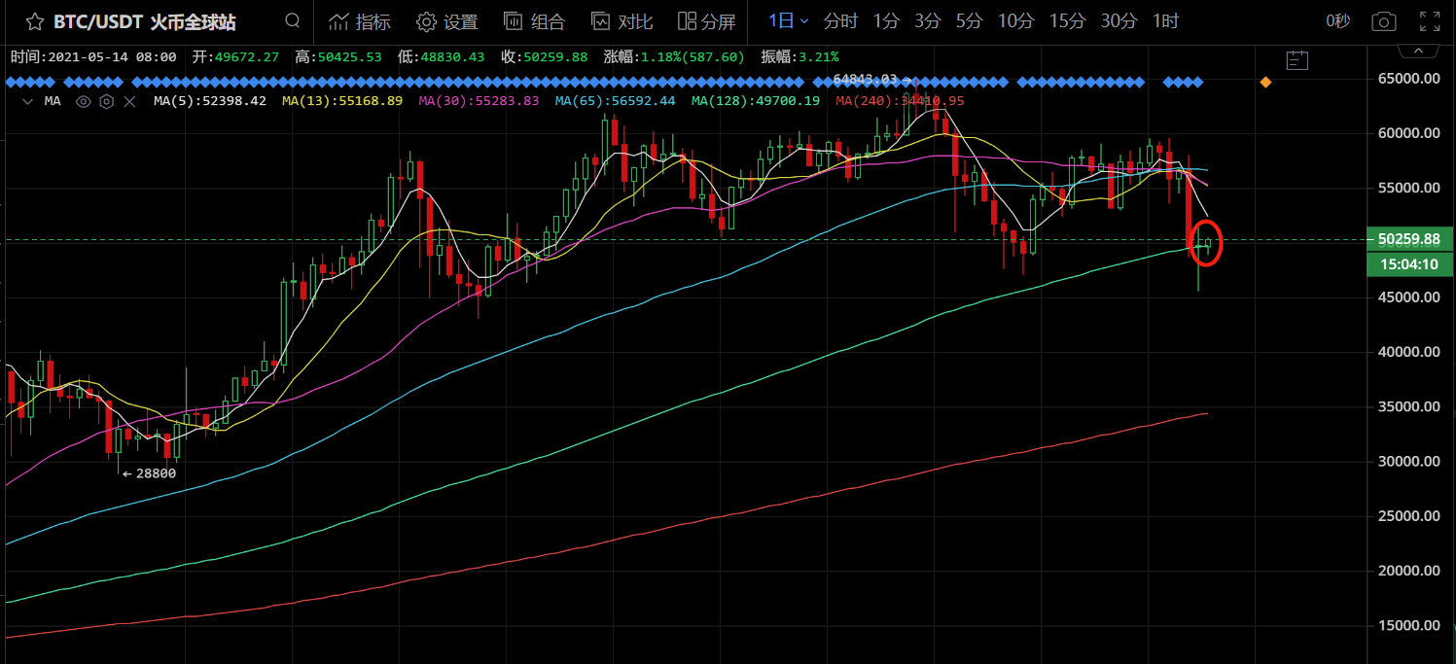Open the 分屏 split-screen layout
This screenshot has height=664, width=1456.
(707, 21)
